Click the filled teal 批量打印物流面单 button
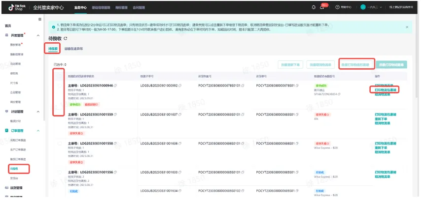The image size is (421, 200). (x=391, y=64)
